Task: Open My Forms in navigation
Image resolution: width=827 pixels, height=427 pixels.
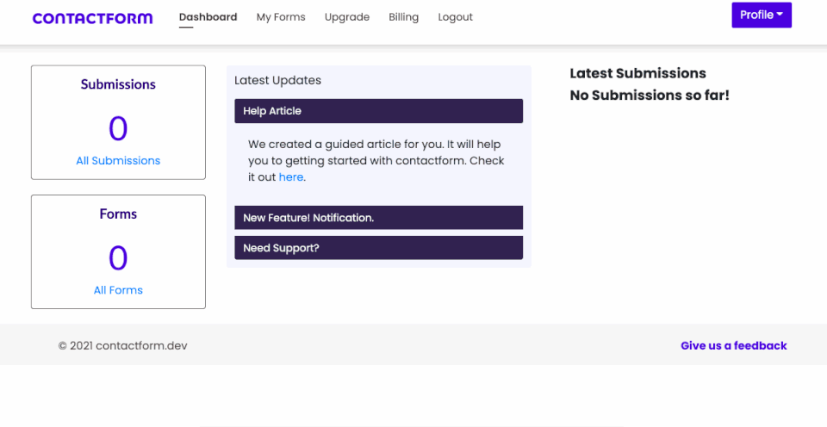Action: pyautogui.click(x=281, y=17)
